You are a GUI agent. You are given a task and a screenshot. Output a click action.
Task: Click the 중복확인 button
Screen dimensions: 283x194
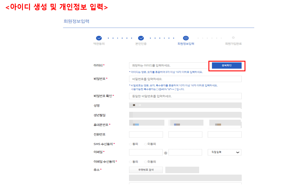tap(227, 65)
